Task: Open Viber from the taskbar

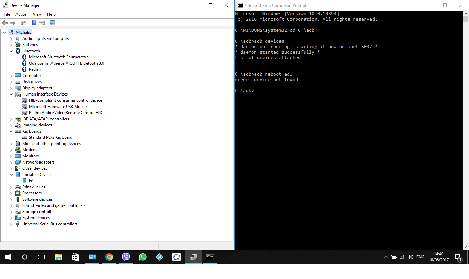Action: [126, 257]
